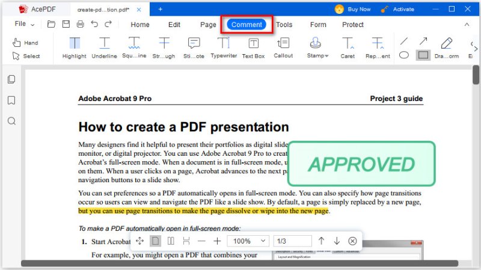The image size is (481, 270).
Task: Click the 1/3 page number field
Action: tap(293, 241)
